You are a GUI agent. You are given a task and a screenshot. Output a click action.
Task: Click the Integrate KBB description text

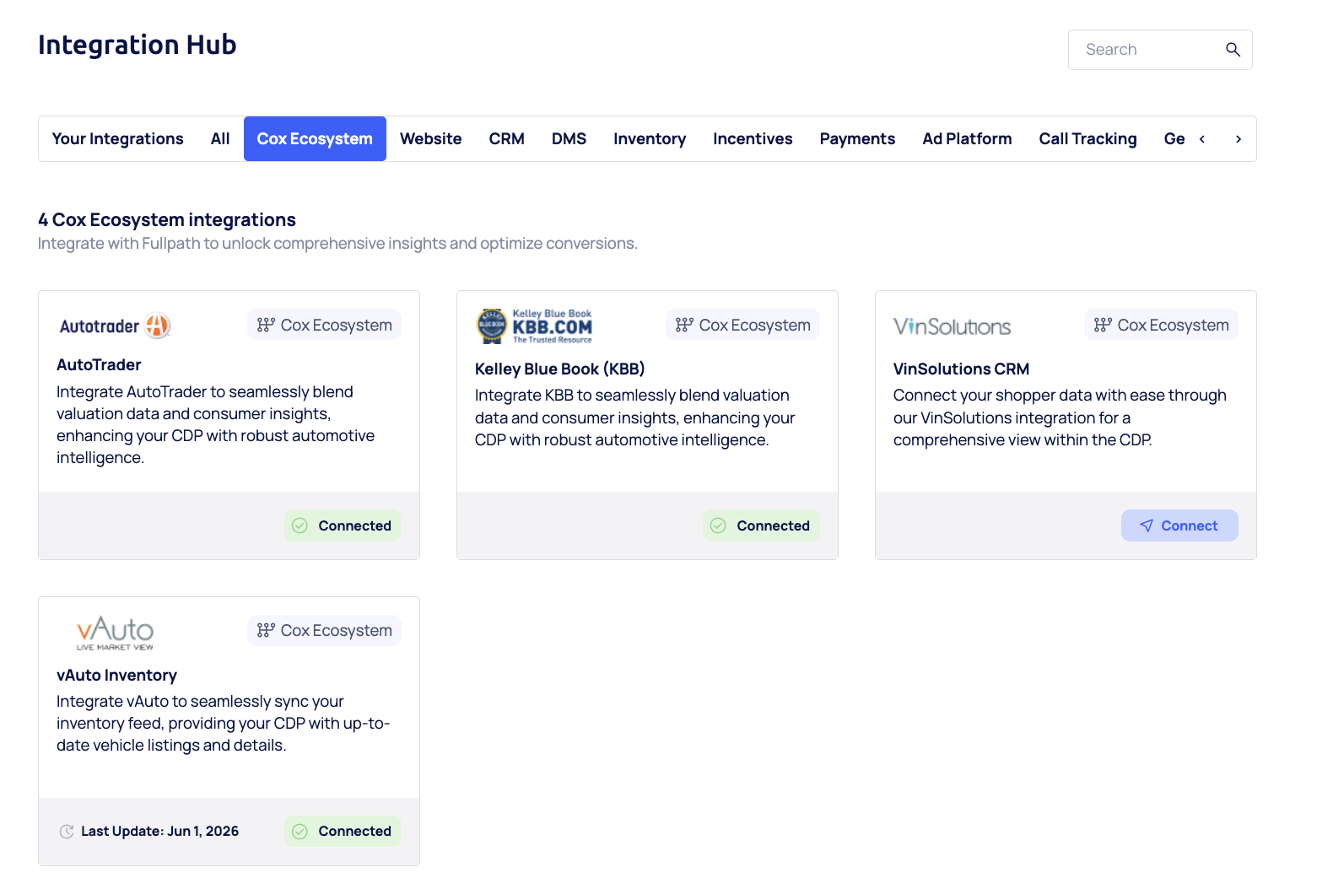pos(635,418)
